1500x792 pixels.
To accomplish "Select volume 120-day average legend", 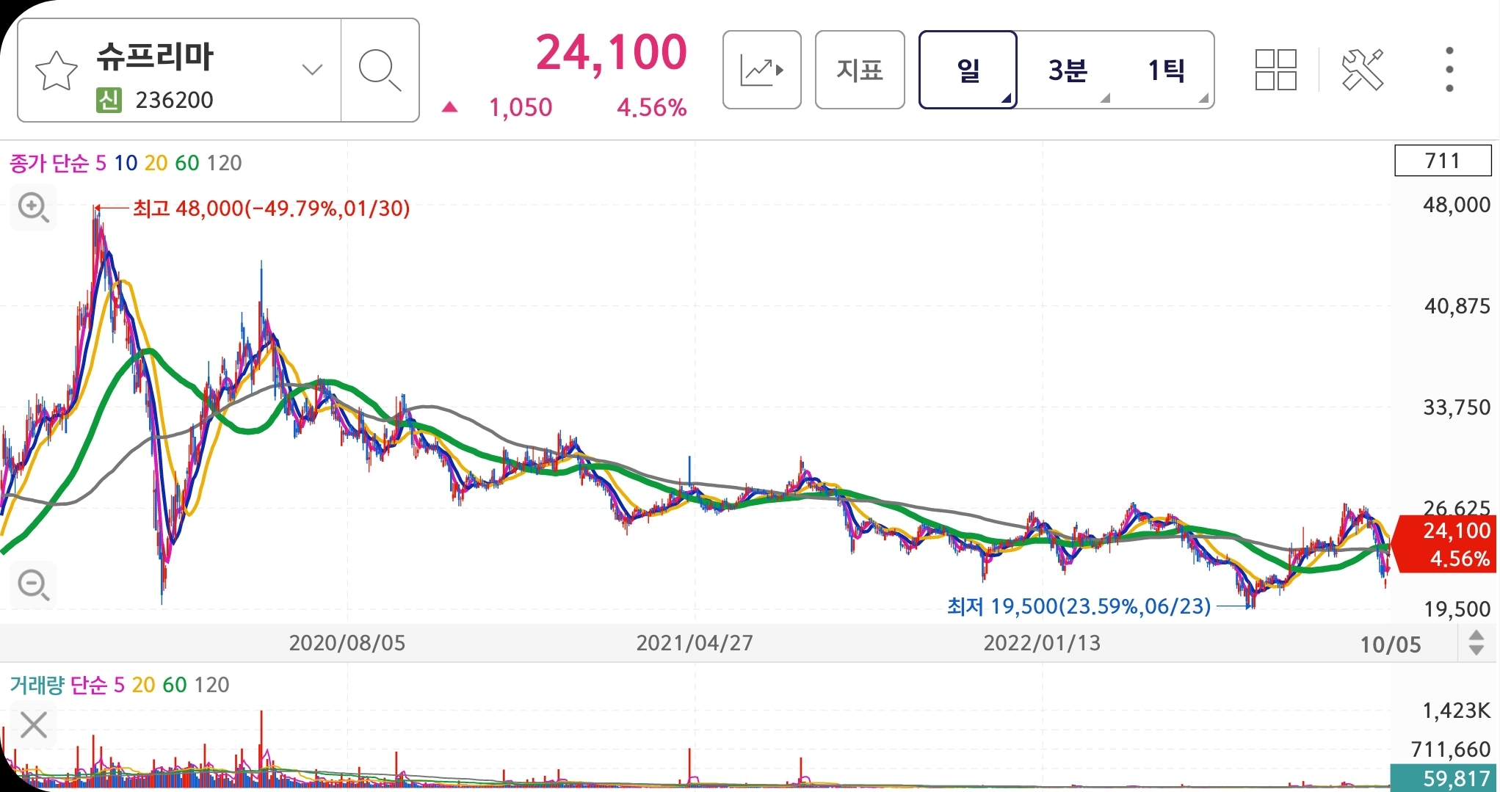I will coord(212,685).
